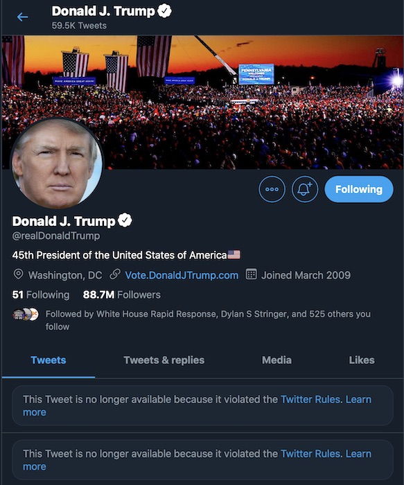
Task: Open the Tweets & replies tab
Action: tap(164, 360)
